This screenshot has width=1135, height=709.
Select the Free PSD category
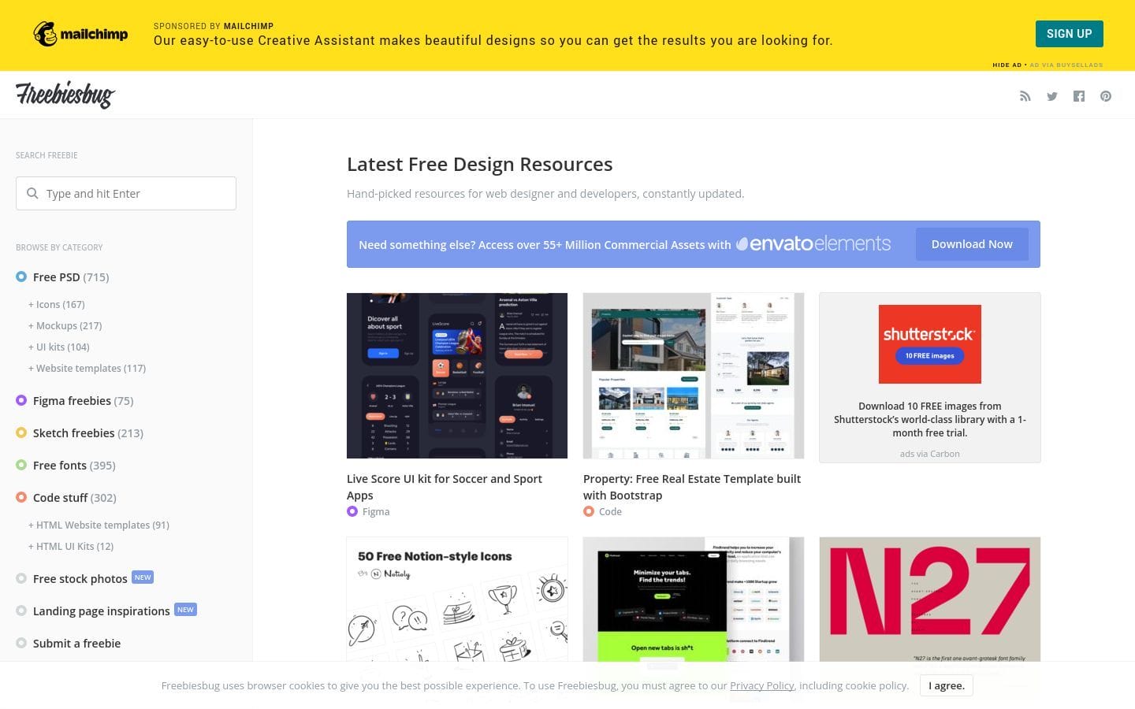coord(56,277)
